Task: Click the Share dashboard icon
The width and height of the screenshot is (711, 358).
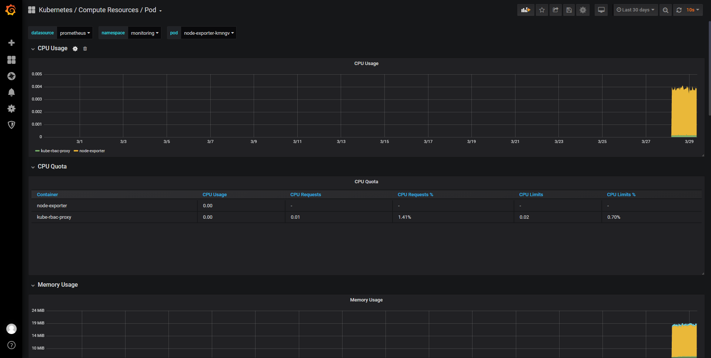Action: pyautogui.click(x=555, y=10)
